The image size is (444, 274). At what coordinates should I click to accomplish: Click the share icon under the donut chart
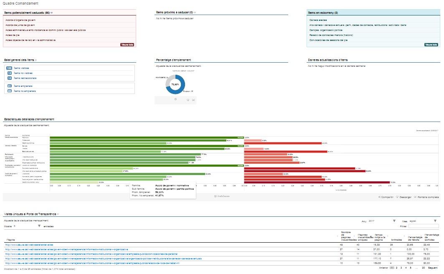point(175,99)
